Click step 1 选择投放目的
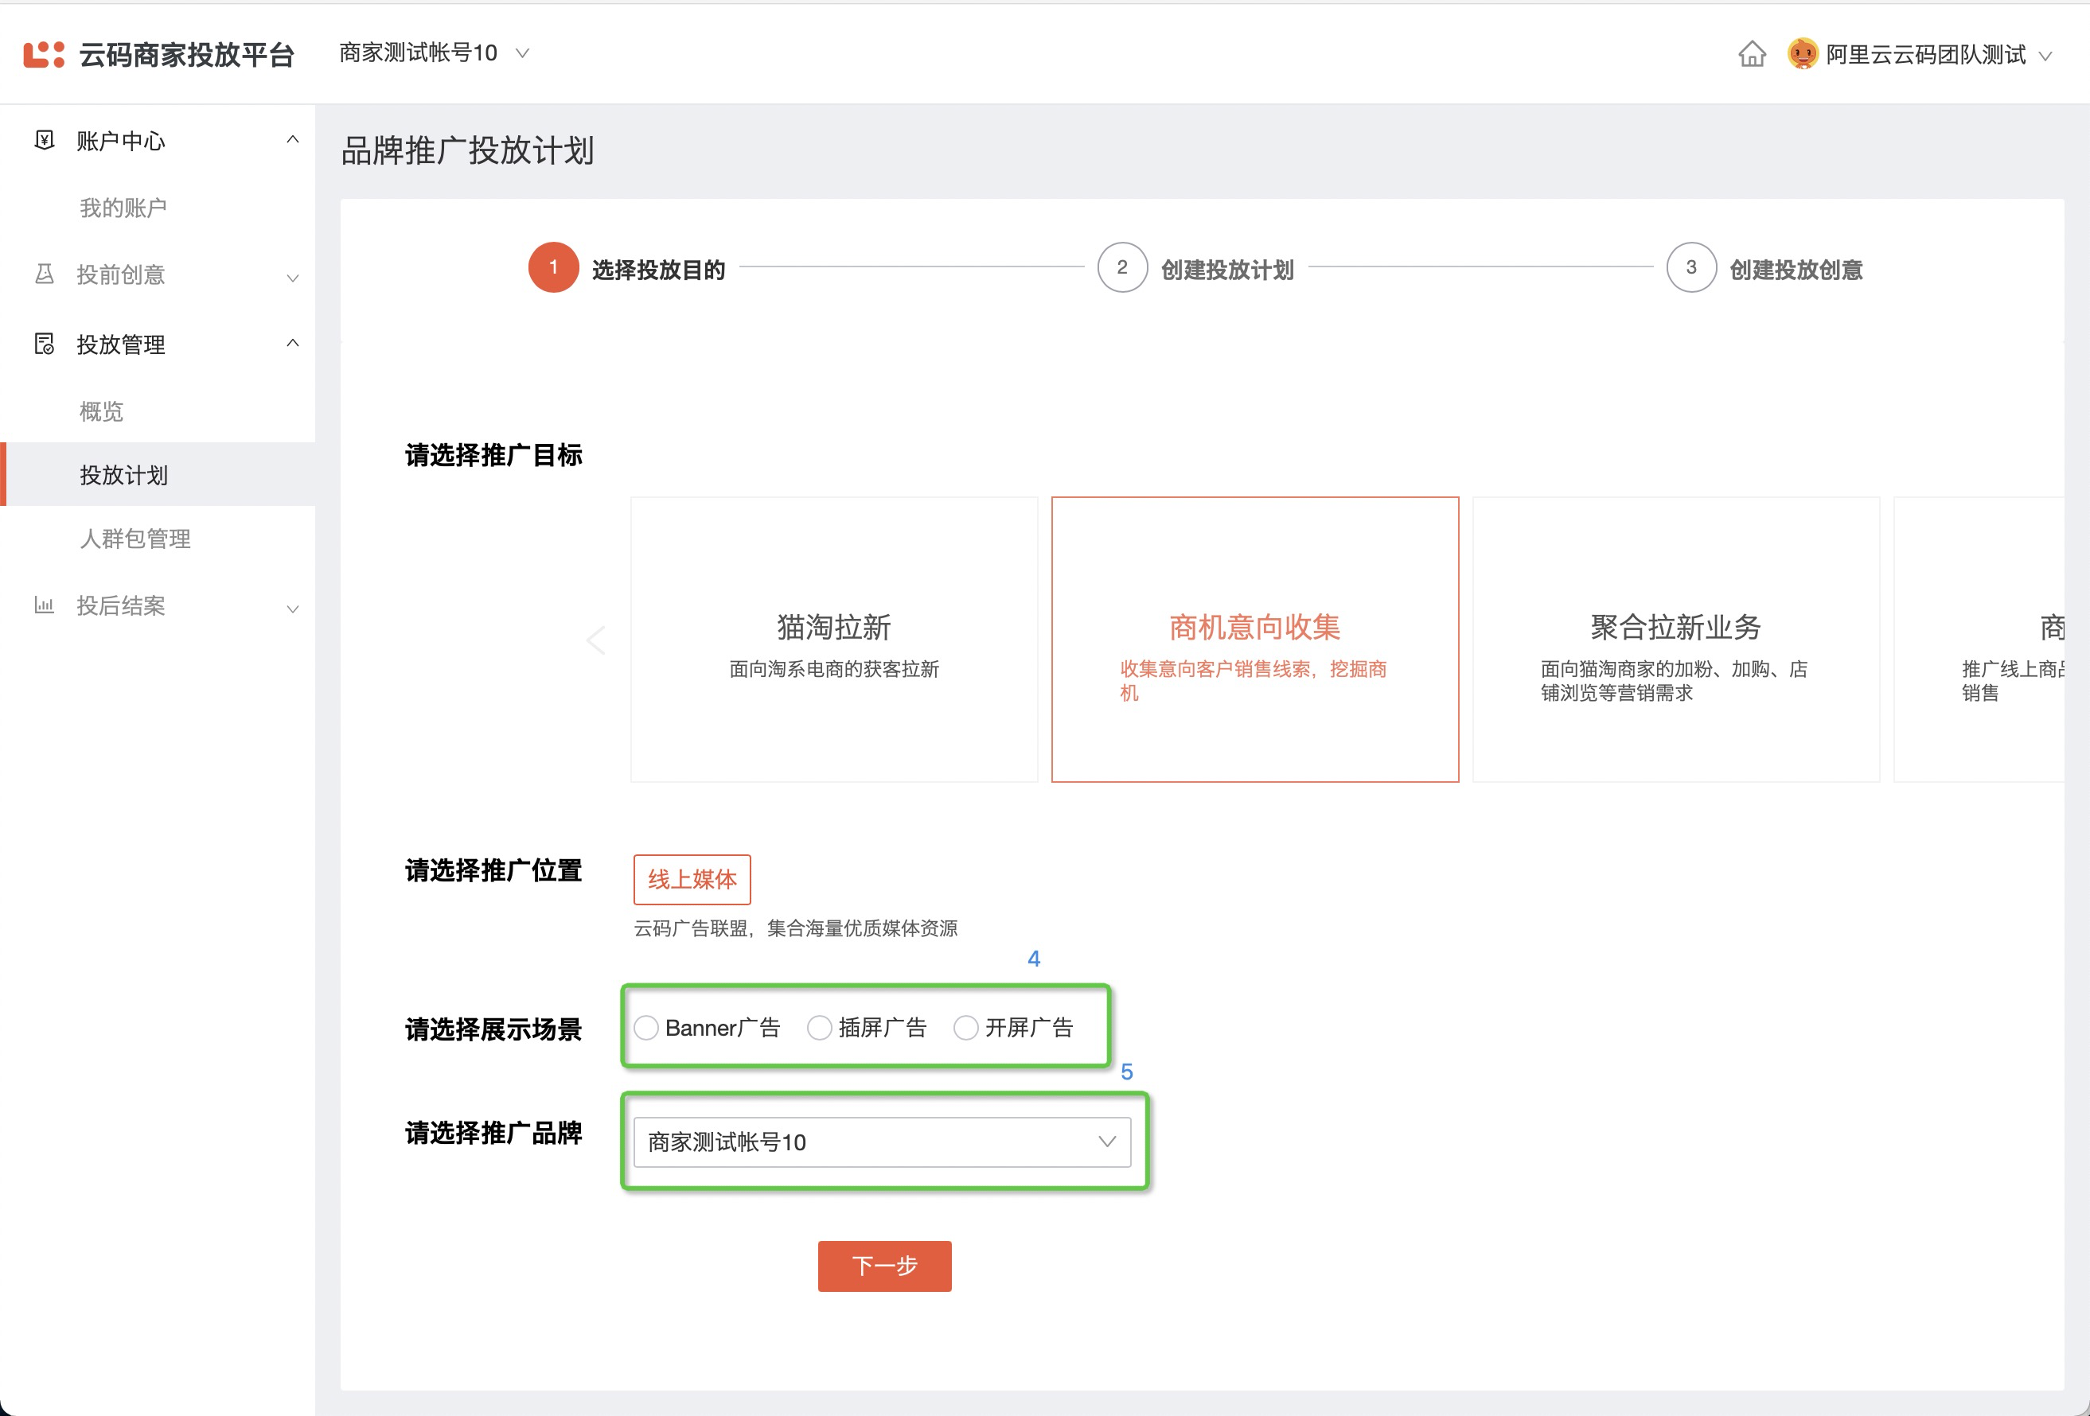 click(627, 268)
